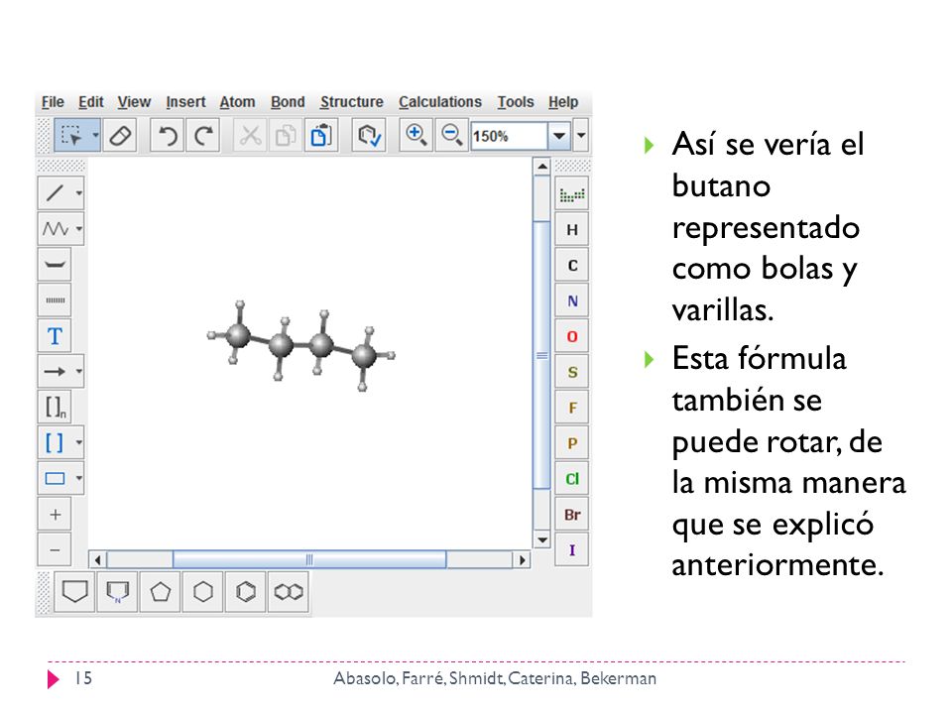Select the Text tool
952x714 pixels.
[55, 336]
